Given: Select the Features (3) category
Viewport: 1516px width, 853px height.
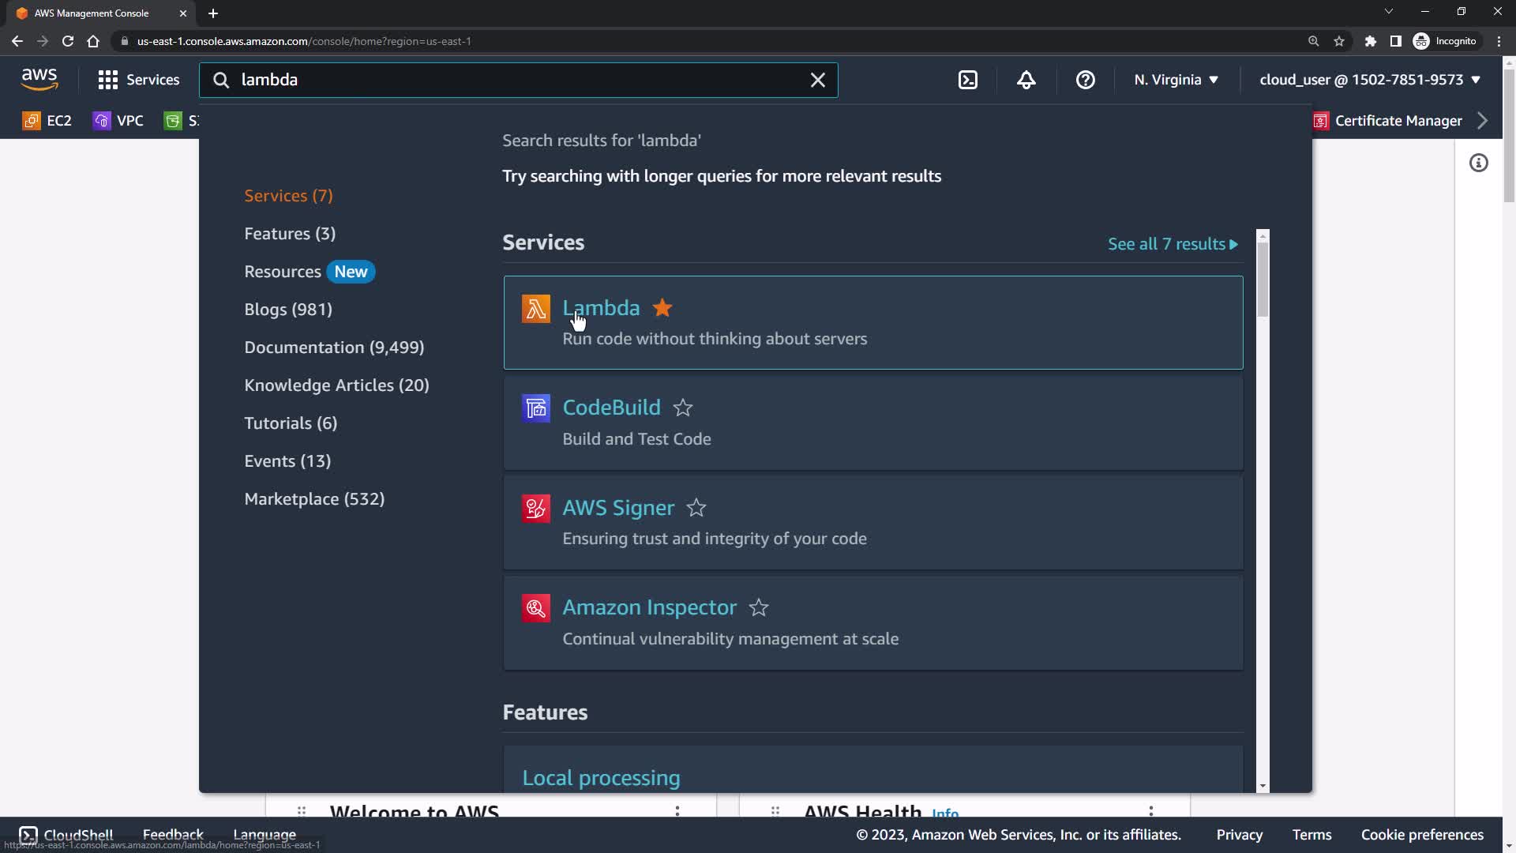Looking at the screenshot, I should [x=290, y=234].
